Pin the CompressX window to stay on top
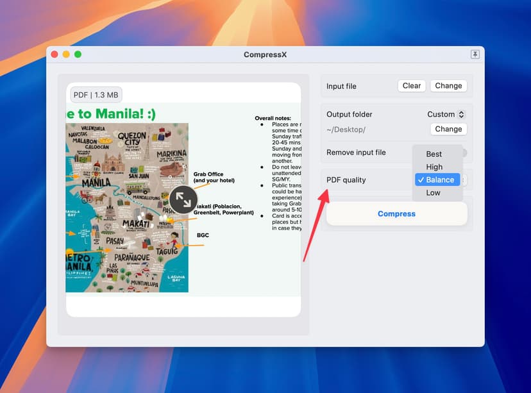The width and height of the screenshot is (531, 393). click(475, 54)
